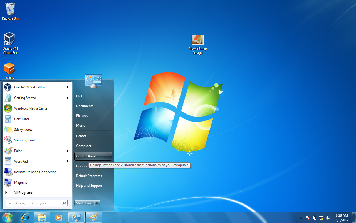Open network status tray icon
The width and height of the screenshot is (356, 223).
click(x=321, y=218)
